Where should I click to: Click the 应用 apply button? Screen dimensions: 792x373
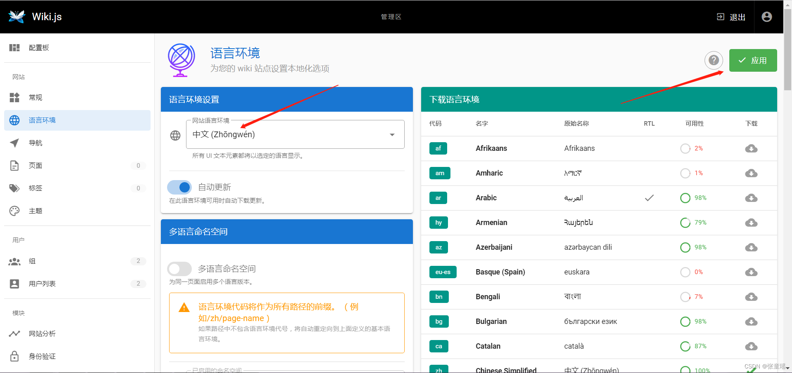coord(753,60)
